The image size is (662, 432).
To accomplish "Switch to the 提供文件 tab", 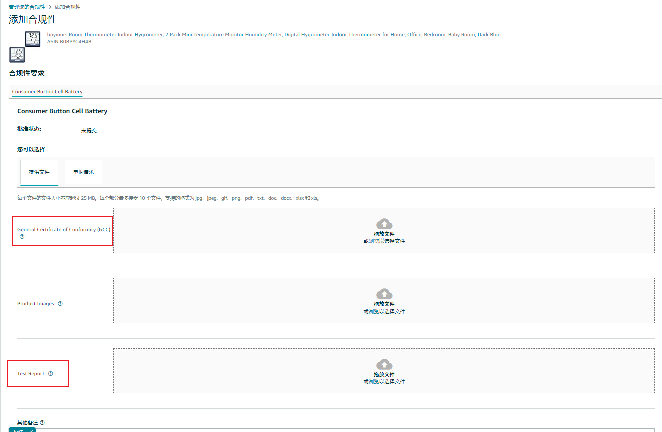I will [39, 172].
